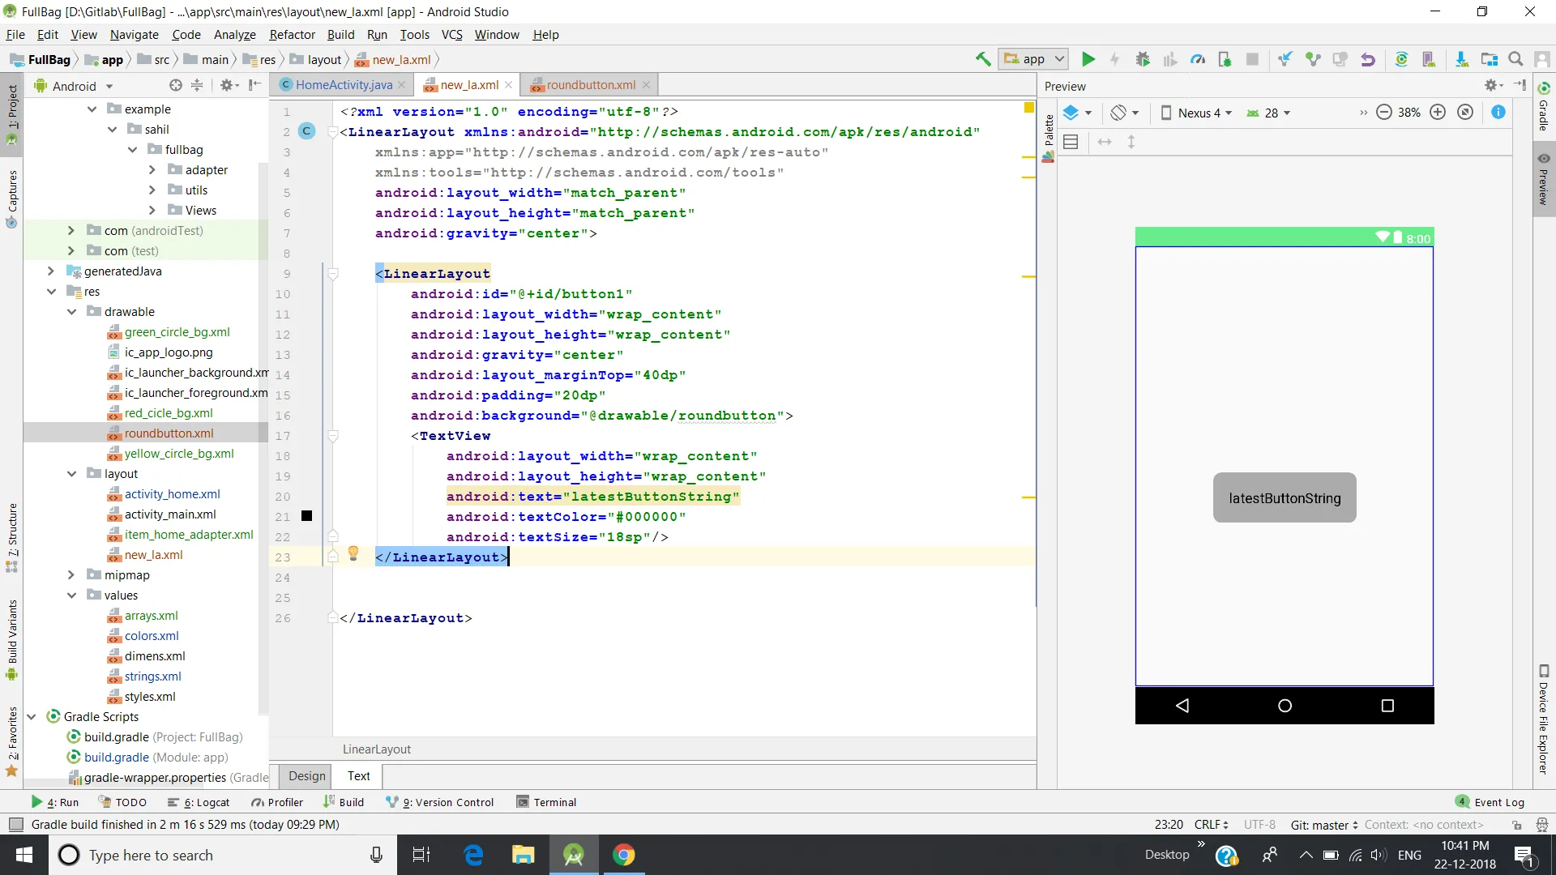Click the zoom in preview plus icon
The height and width of the screenshot is (875, 1556).
pos(1438,113)
